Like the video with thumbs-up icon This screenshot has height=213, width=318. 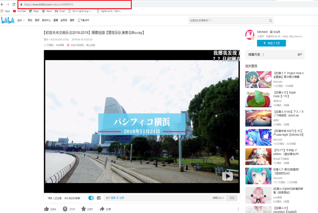[x=46, y=209]
